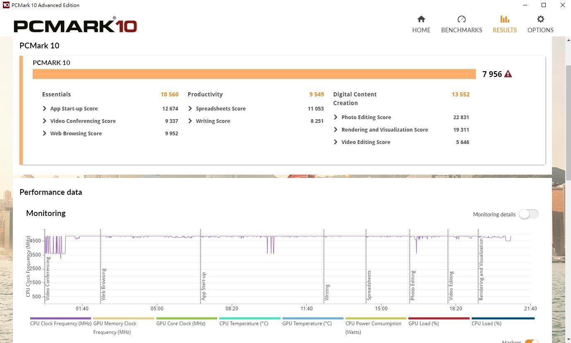Viewport: 571px width, 343px height.
Task: Open the Options gear icon
Action: point(540,19)
